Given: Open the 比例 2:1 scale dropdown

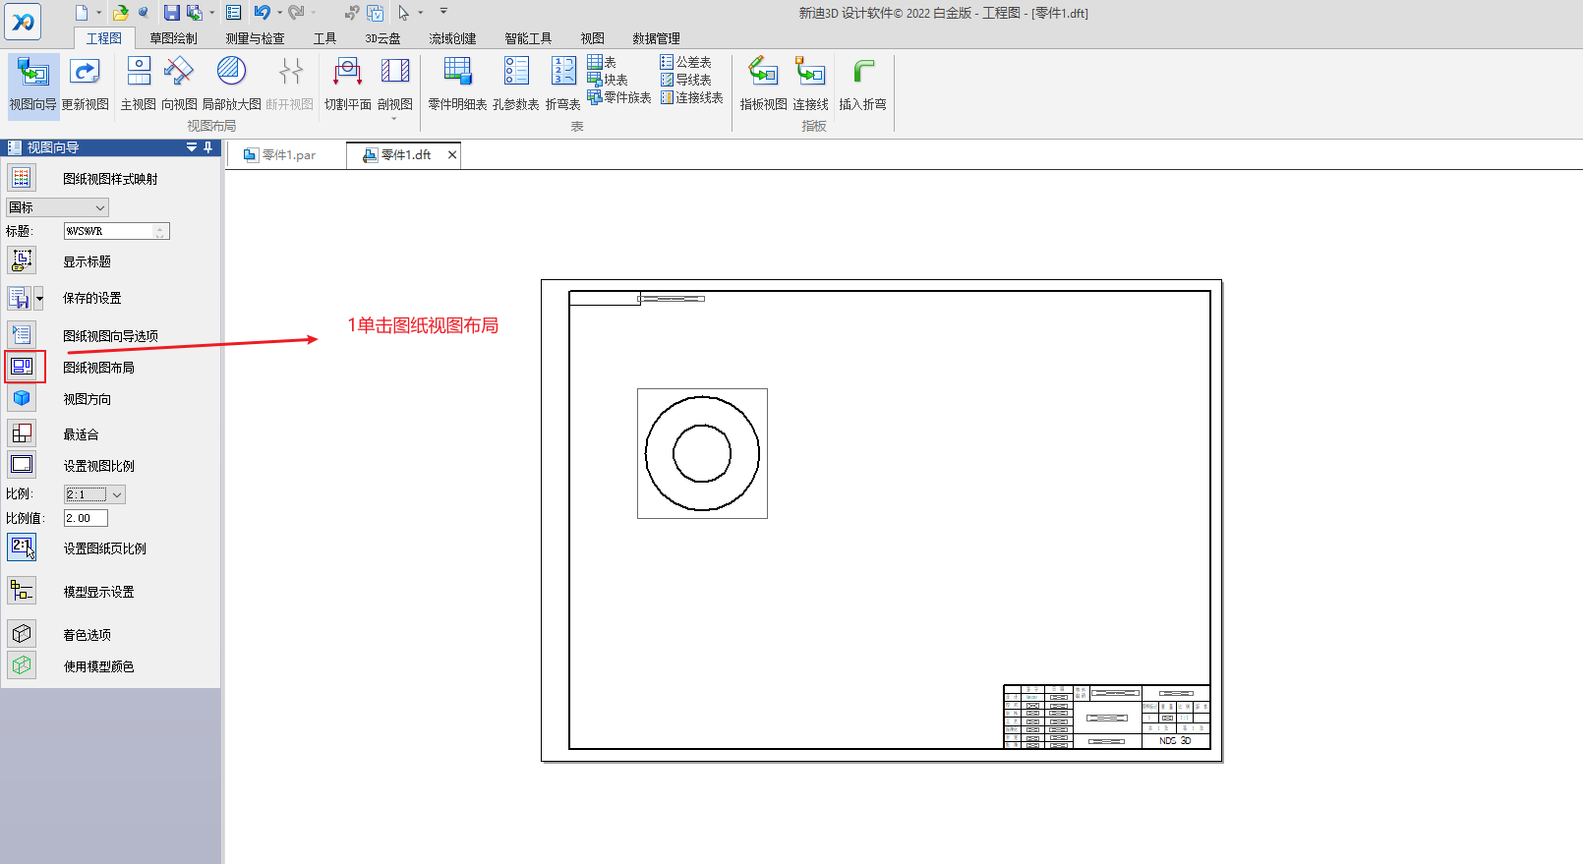Looking at the screenshot, I should tap(95, 494).
